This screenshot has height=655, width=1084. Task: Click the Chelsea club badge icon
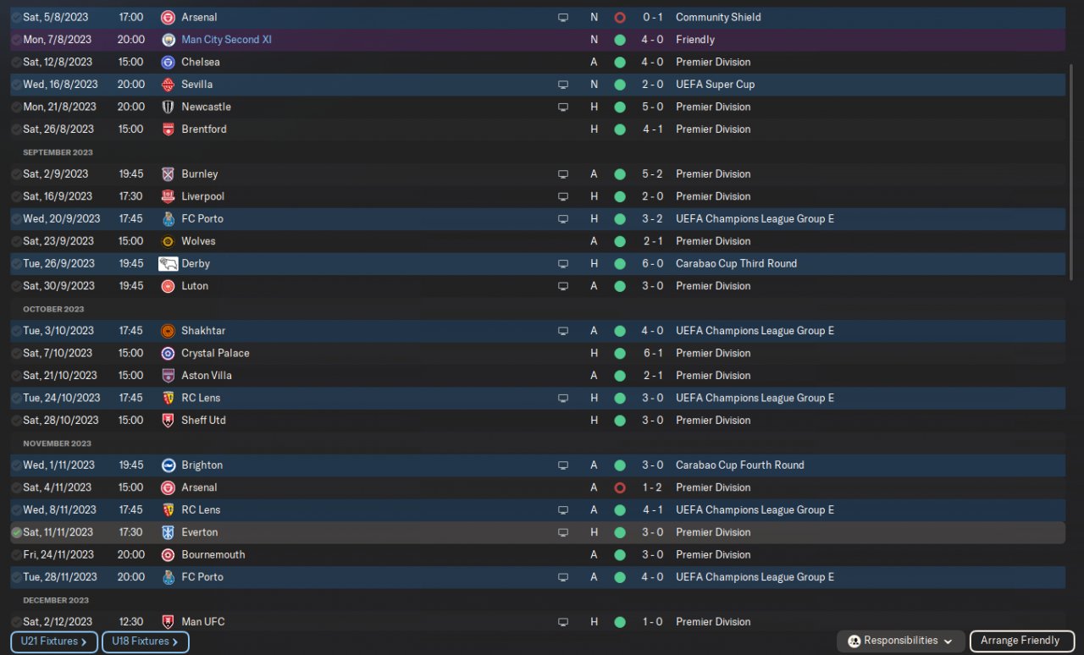pos(168,62)
